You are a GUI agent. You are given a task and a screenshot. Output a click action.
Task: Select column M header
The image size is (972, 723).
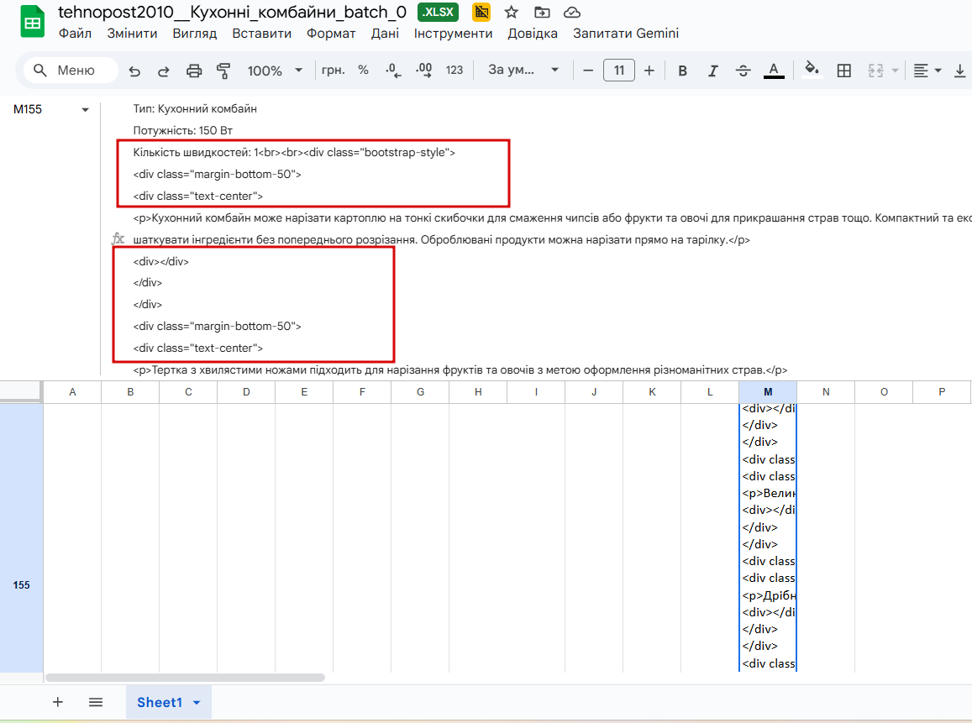[x=767, y=391]
